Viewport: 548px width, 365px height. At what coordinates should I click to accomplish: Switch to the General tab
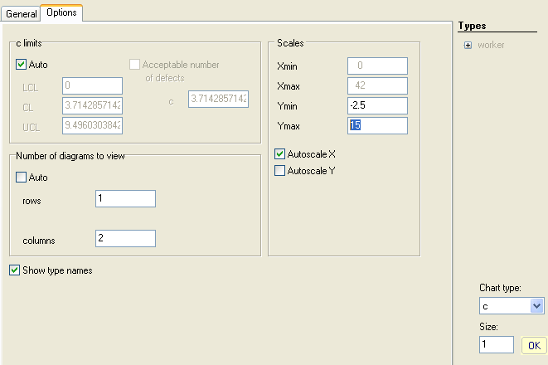(21, 14)
